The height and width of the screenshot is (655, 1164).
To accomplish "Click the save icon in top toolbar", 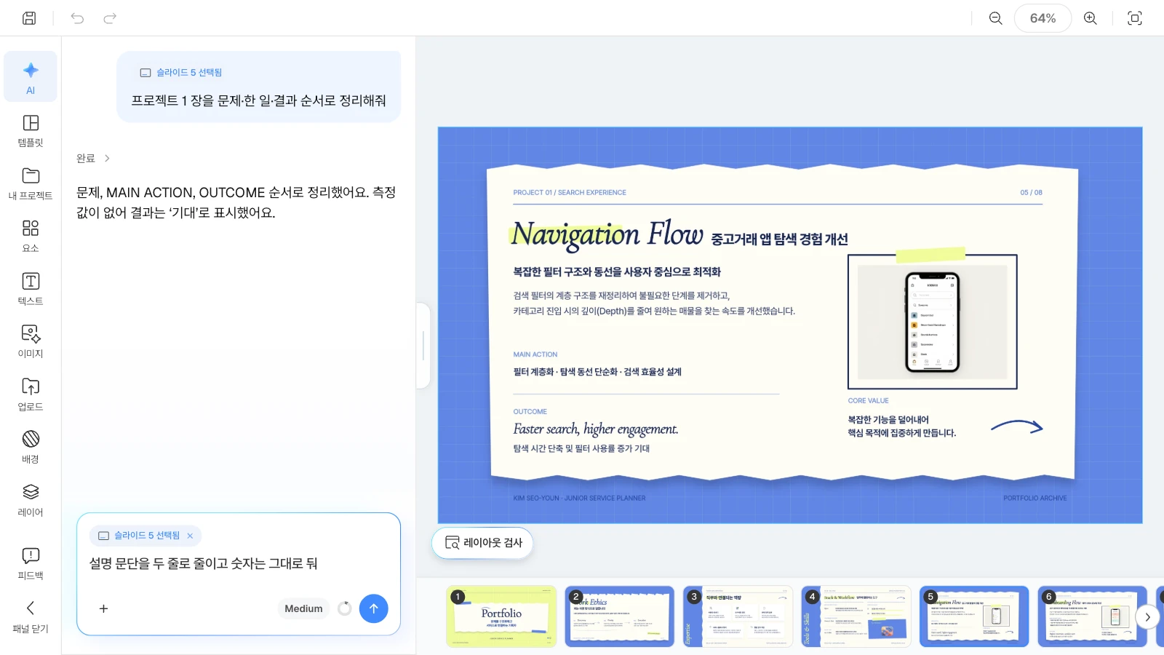I will 29,18.
